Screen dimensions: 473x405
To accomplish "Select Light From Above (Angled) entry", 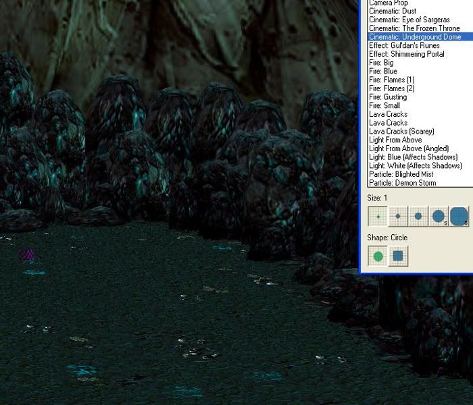I will pos(409,148).
